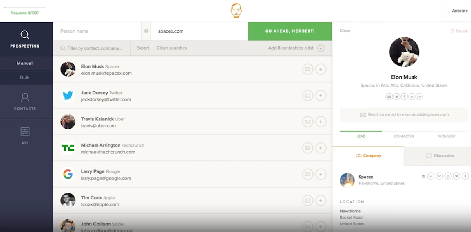Email icon in Larry Page row

coord(308,174)
